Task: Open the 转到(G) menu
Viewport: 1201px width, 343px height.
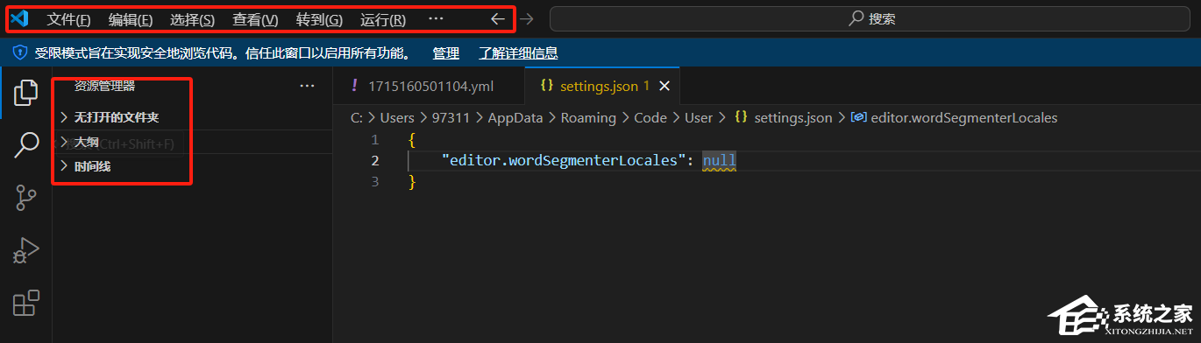Action: tap(319, 19)
